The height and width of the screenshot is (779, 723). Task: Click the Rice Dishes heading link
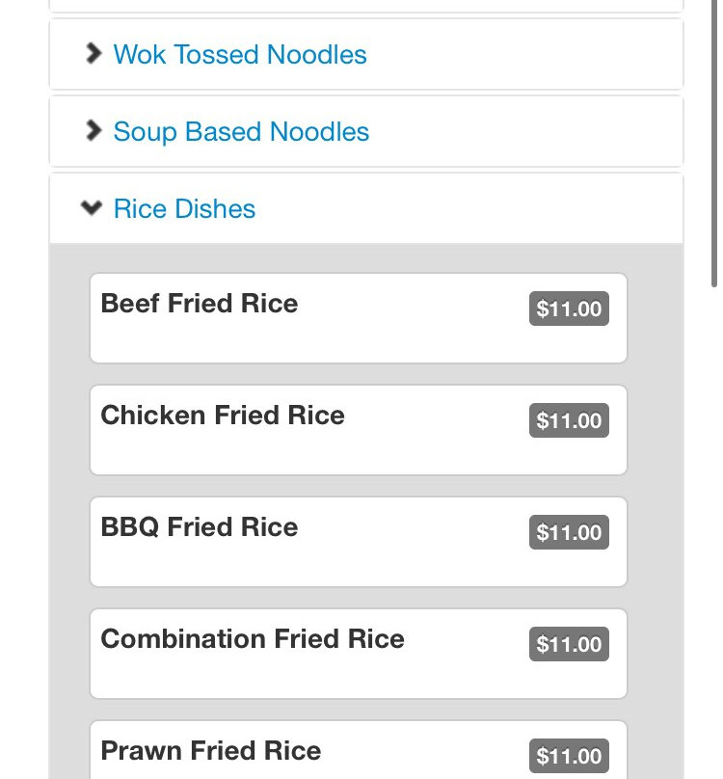[184, 209]
